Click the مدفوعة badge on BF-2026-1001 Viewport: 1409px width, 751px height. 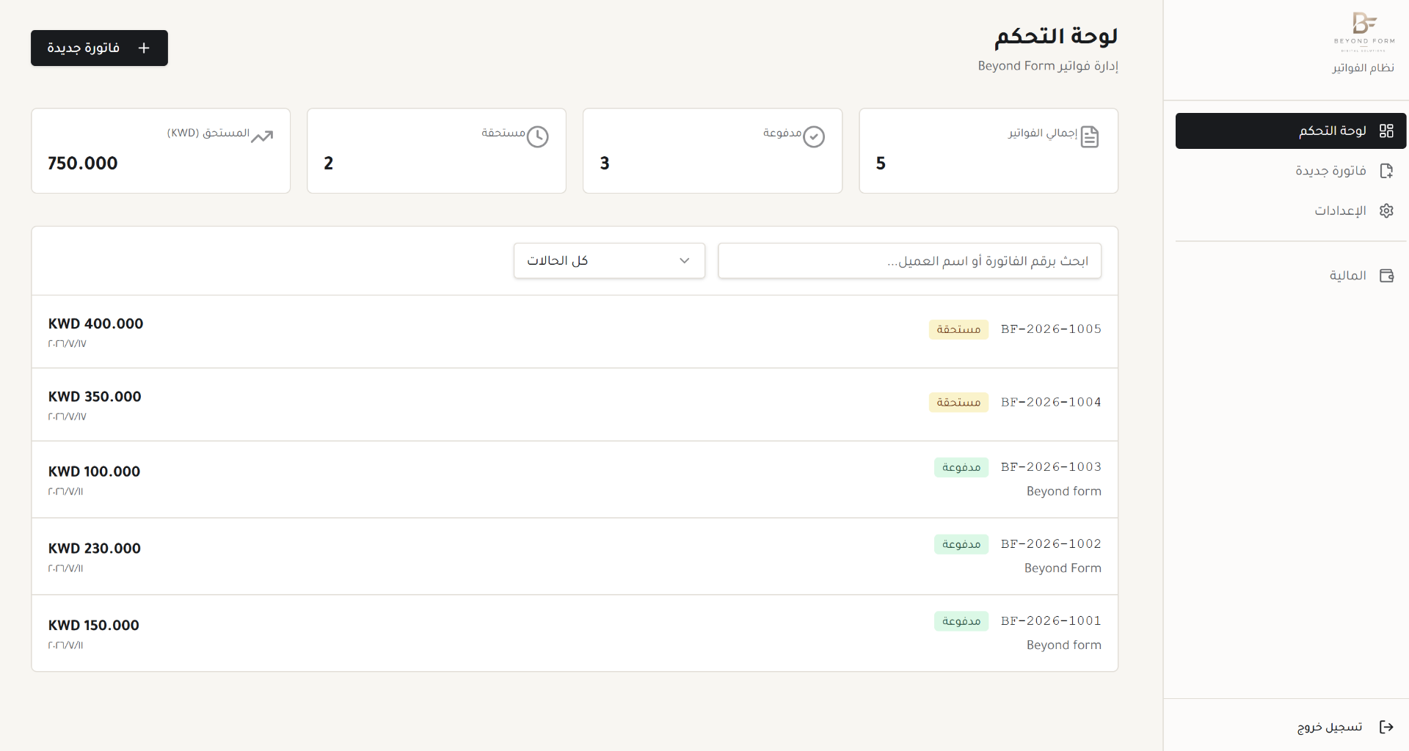[x=961, y=621]
